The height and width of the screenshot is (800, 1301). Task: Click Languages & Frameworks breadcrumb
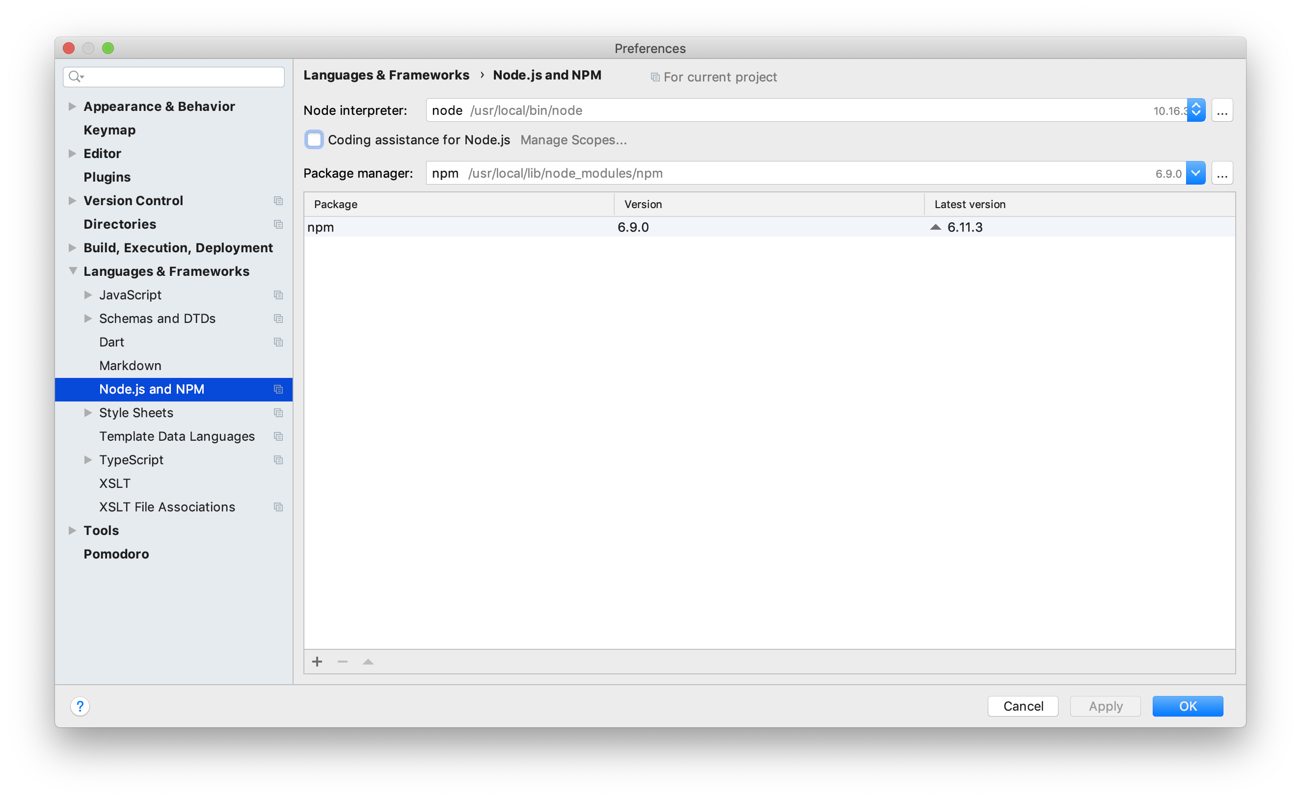[x=386, y=75]
